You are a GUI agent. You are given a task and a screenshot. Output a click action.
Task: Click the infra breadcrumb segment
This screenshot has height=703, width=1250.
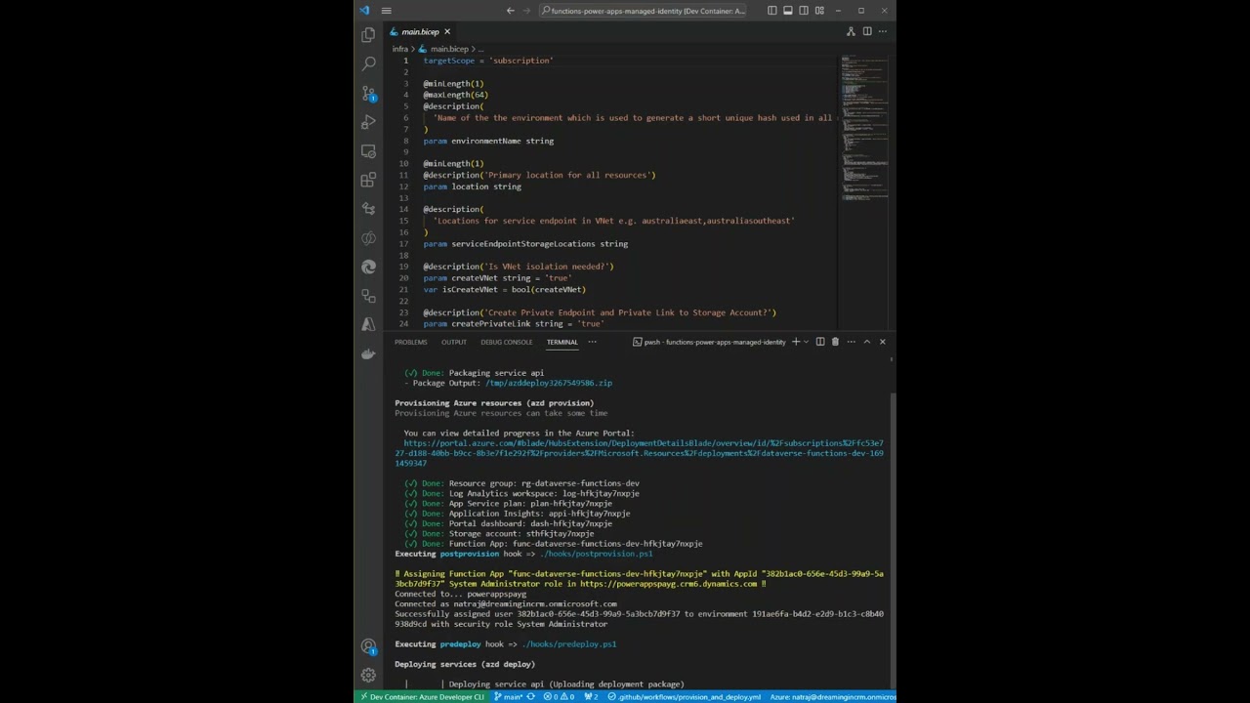point(400,49)
